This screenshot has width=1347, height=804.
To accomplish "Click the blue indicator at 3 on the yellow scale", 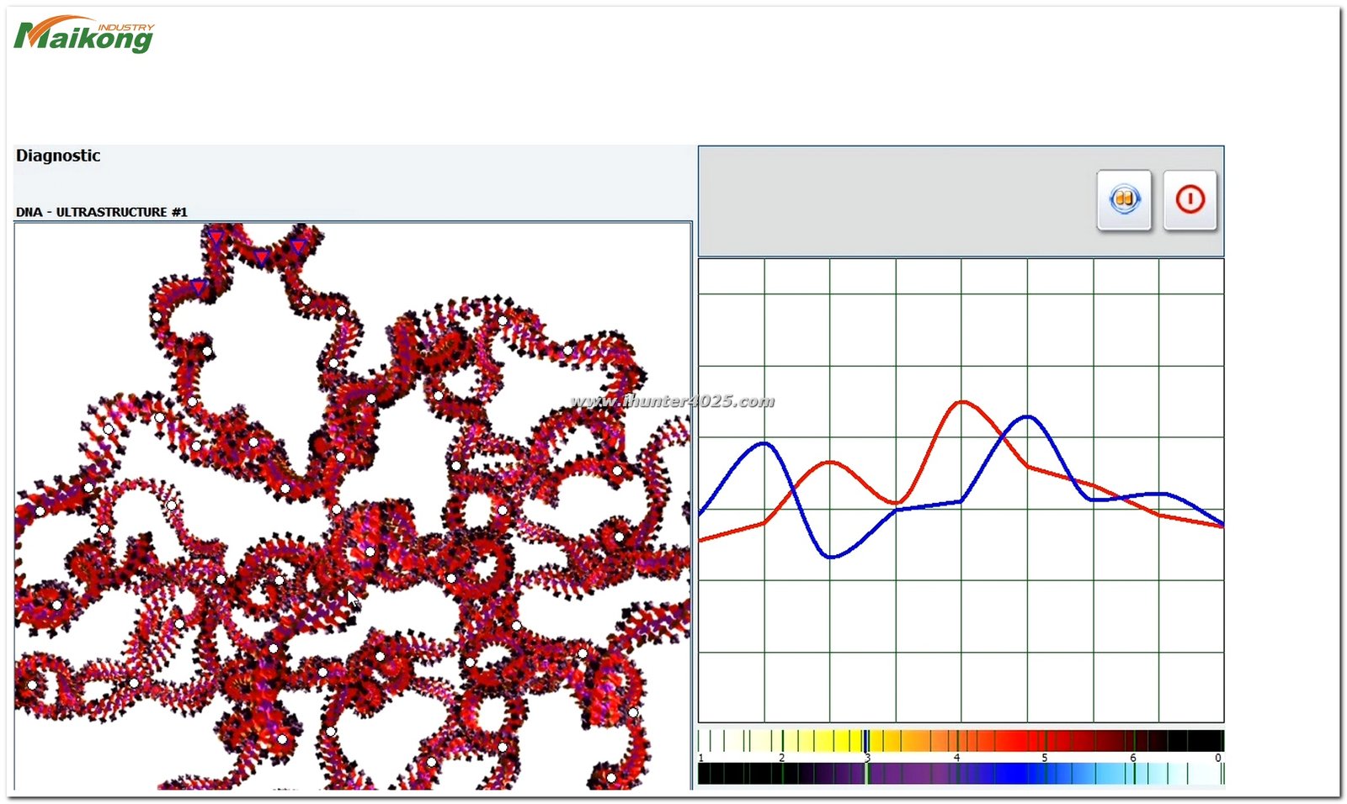I will pos(866,741).
